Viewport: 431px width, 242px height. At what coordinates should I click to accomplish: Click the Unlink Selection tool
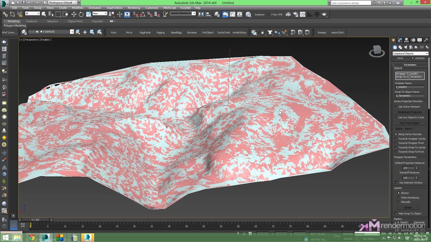click(12, 14)
